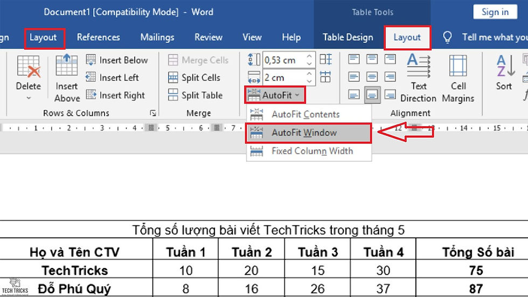Screen dimensions: 528x297
Task: Open the Mailings tab
Action: [x=157, y=37]
